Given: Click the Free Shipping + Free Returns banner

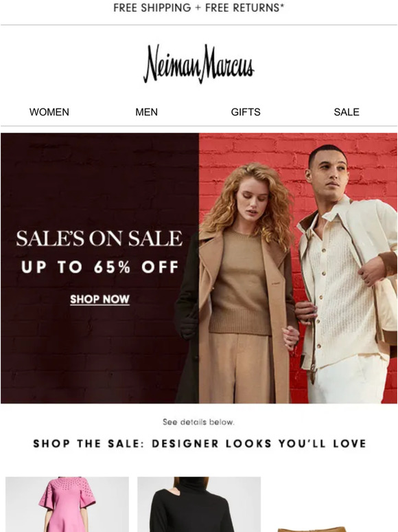Looking at the screenshot, I should click(x=198, y=8).
